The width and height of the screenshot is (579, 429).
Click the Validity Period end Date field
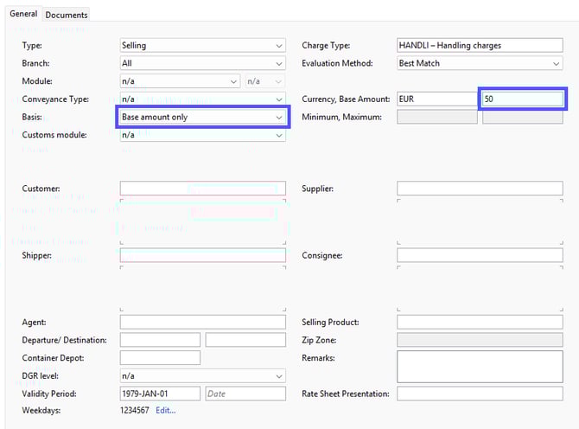(x=245, y=394)
